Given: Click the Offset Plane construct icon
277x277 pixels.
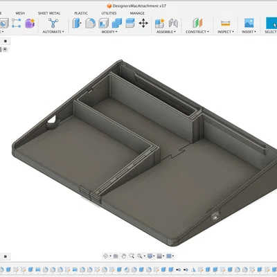Looking at the screenshot, I should click(x=197, y=23).
